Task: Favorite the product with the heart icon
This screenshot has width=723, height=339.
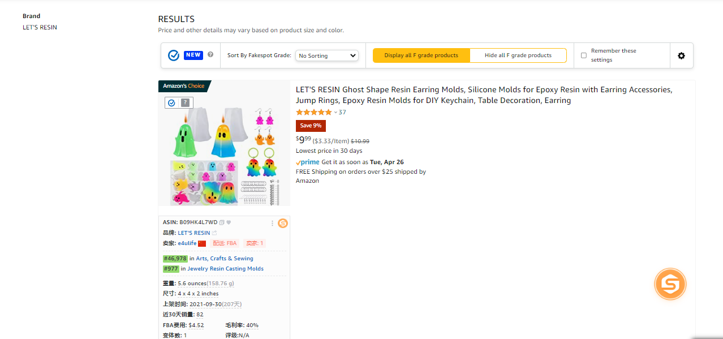Action: 229,222
